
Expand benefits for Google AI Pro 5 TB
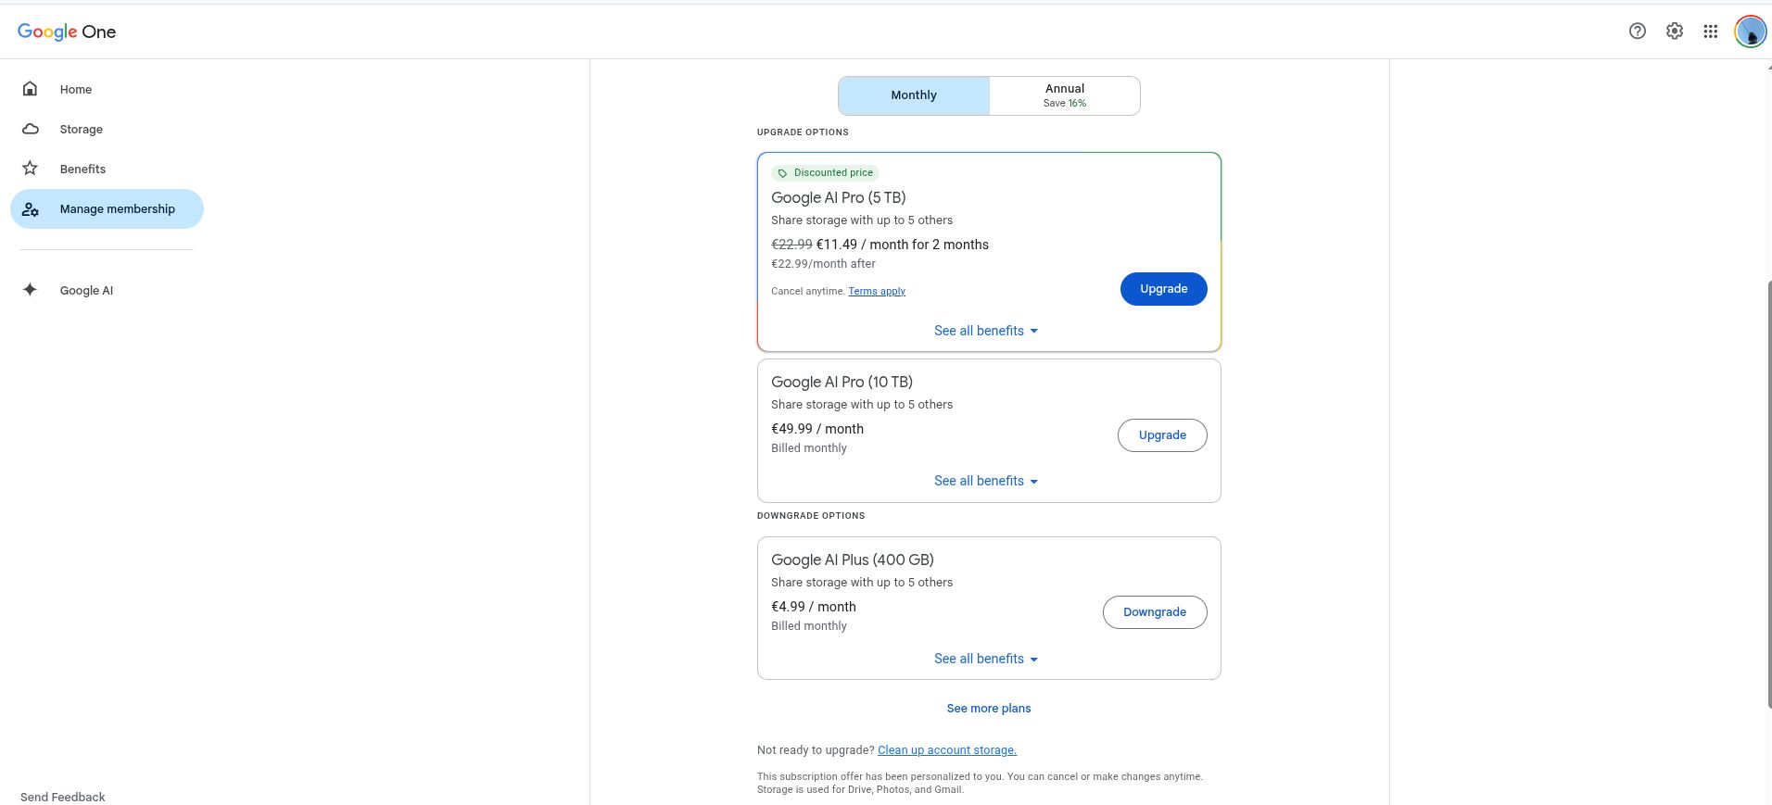pos(986,331)
